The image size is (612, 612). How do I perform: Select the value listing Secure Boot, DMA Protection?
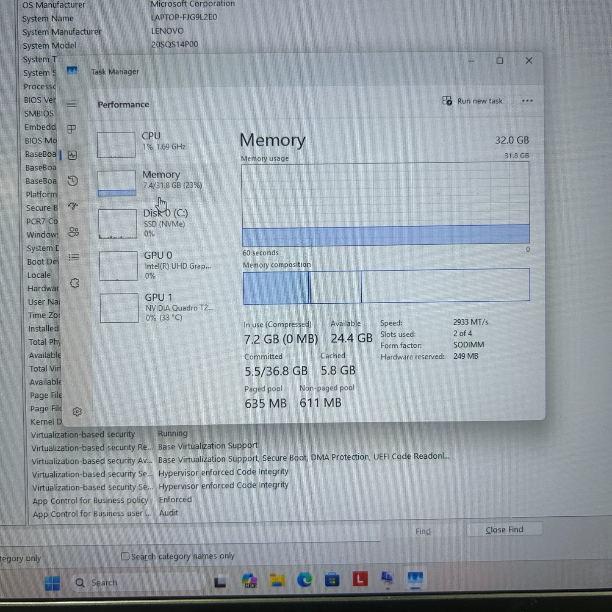coord(304,458)
